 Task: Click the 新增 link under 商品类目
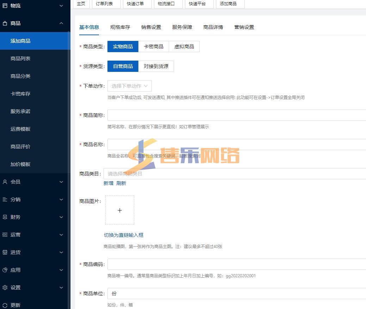click(x=108, y=183)
